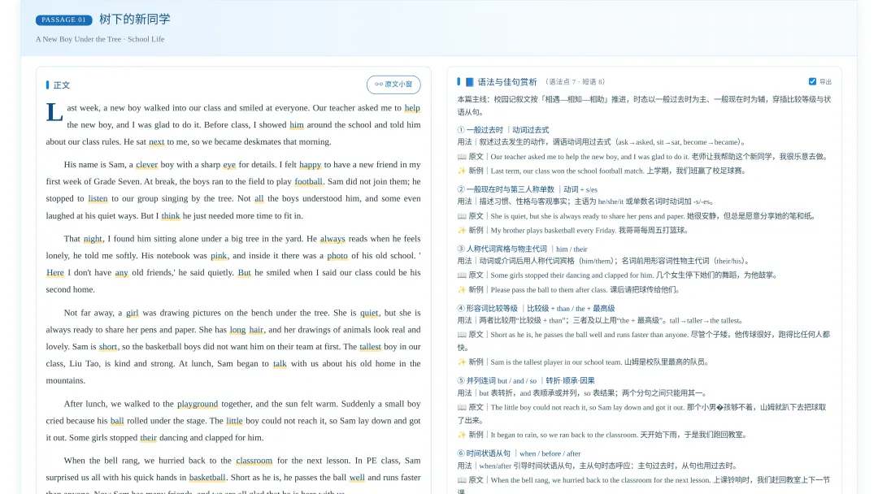The width and height of the screenshot is (878, 494).
Task: Click the highlighted word 'him' in the first paragraph
Action: click(297, 125)
